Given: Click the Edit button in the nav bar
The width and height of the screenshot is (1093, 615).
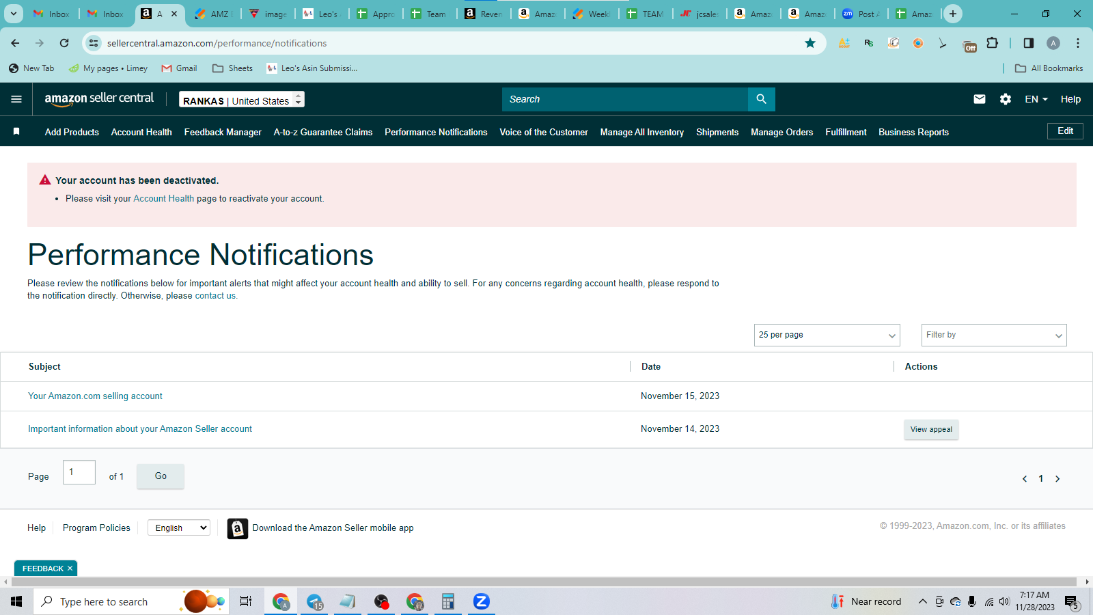Looking at the screenshot, I should [x=1065, y=131].
